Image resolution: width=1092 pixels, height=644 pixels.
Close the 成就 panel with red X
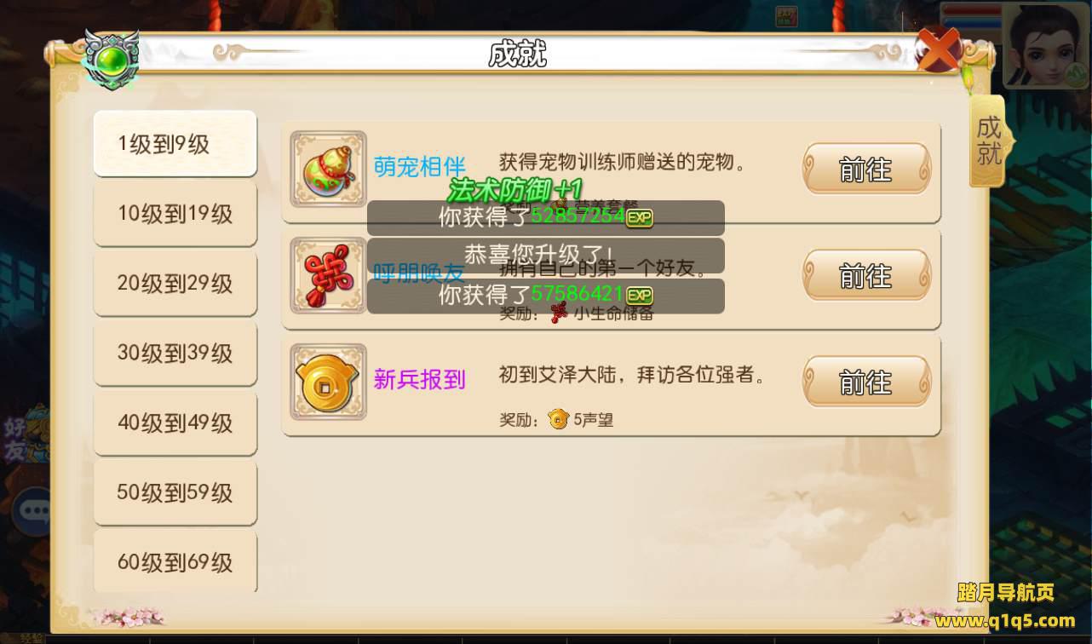[939, 51]
